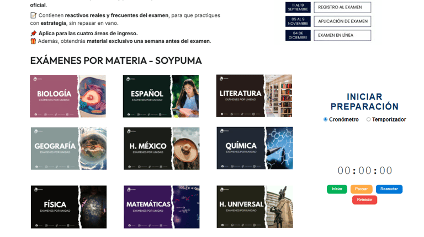Image resolution: width=424 pixels, height=237 pixels.
Task: Click the 11 al 19 Septiembre date badge
Action: coord(298,7)
